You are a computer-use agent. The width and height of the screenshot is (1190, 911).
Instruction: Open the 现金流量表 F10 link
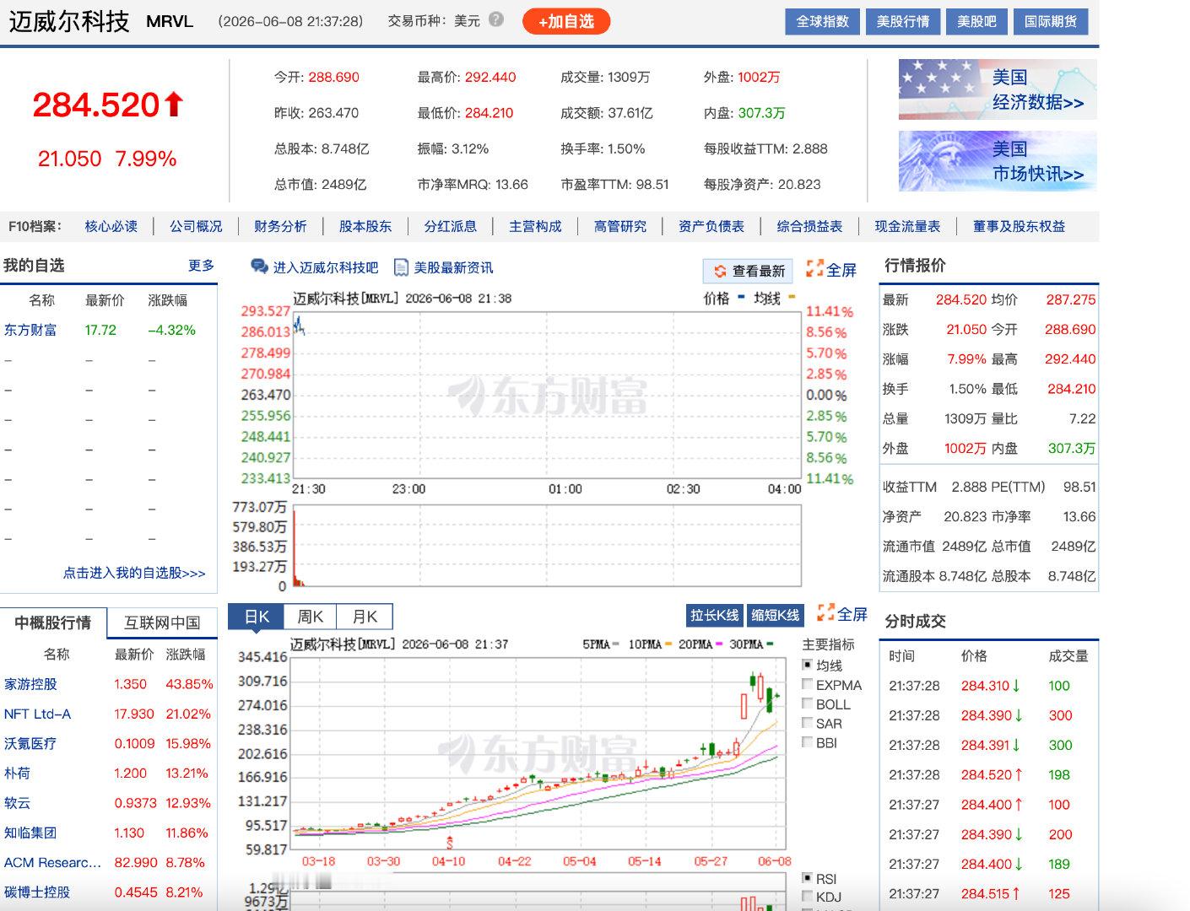[907, 226]
